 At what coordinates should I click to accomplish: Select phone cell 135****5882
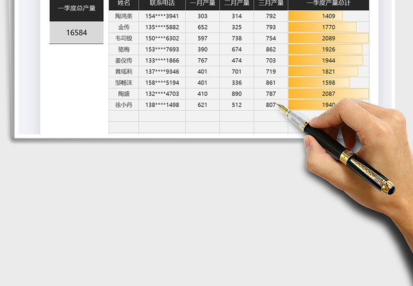click(162, 27)
